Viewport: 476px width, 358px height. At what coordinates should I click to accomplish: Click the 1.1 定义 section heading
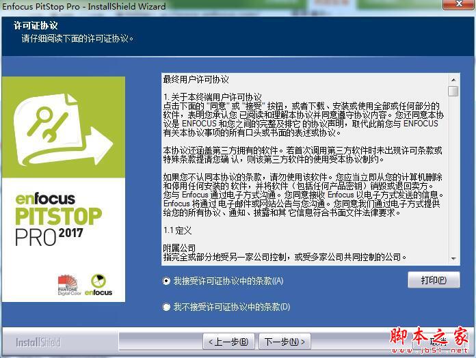tap(178, 231)
